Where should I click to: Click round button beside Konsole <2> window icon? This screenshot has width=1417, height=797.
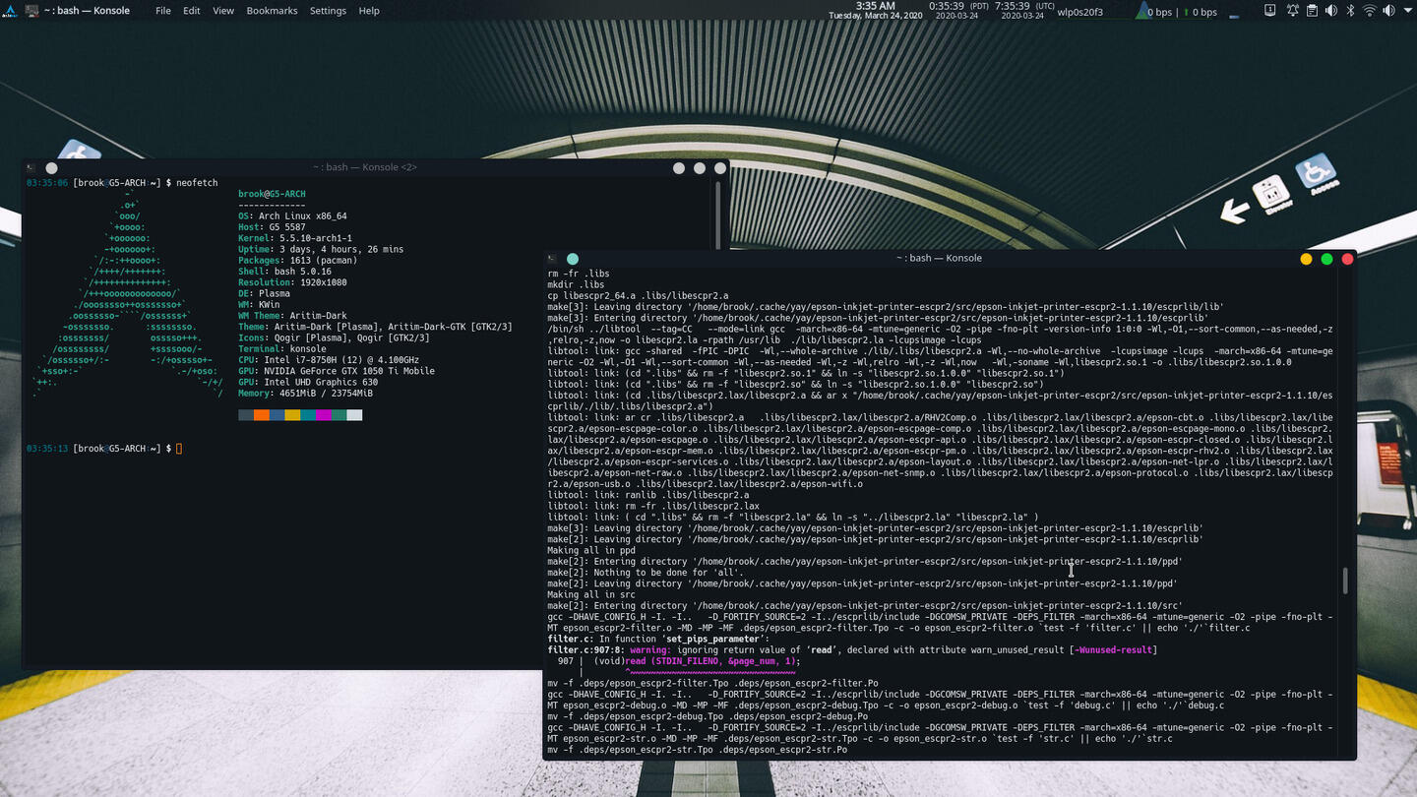51,168
